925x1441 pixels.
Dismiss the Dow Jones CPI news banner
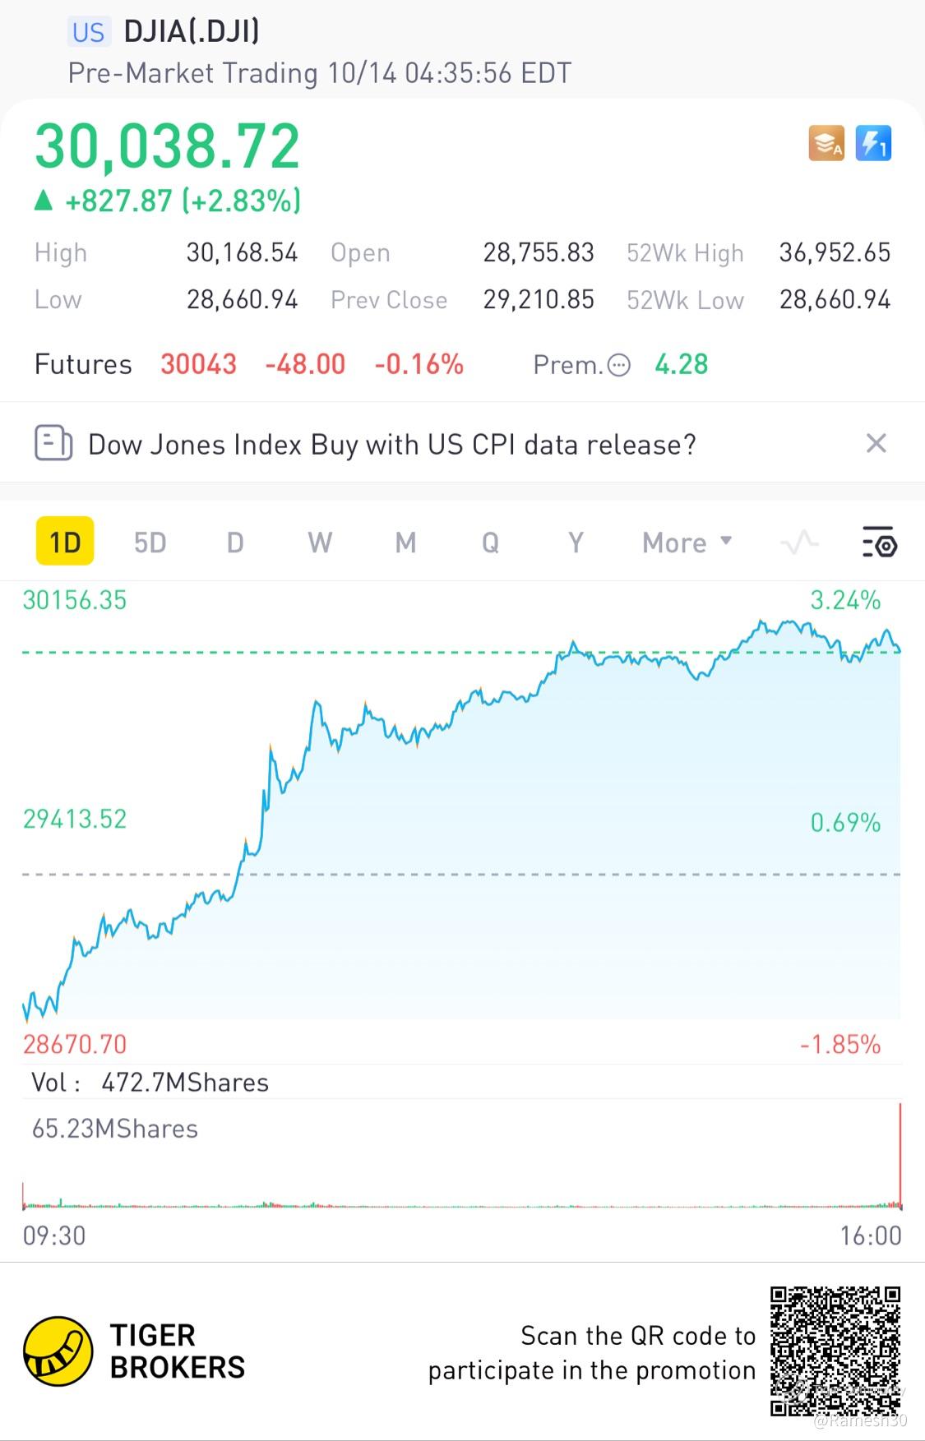point(876,444)
